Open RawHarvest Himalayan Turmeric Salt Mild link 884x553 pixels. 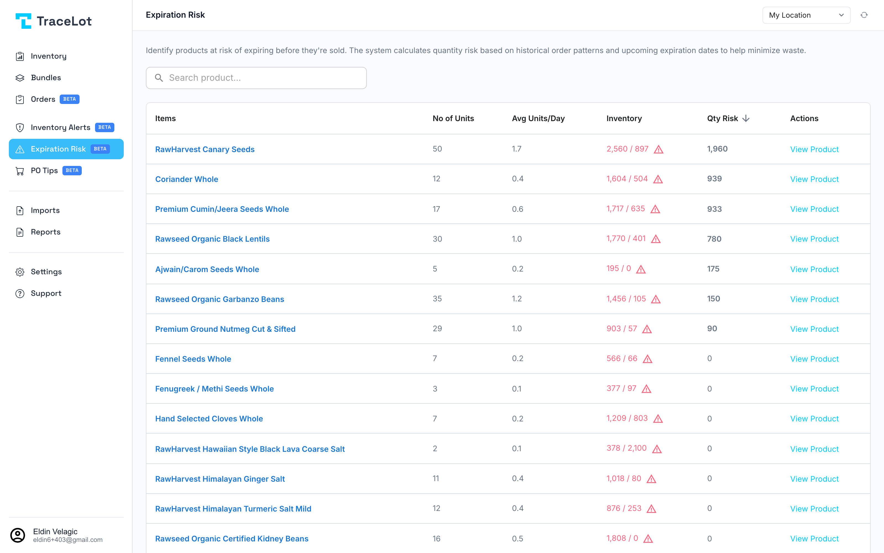click(x=233, y=509)
